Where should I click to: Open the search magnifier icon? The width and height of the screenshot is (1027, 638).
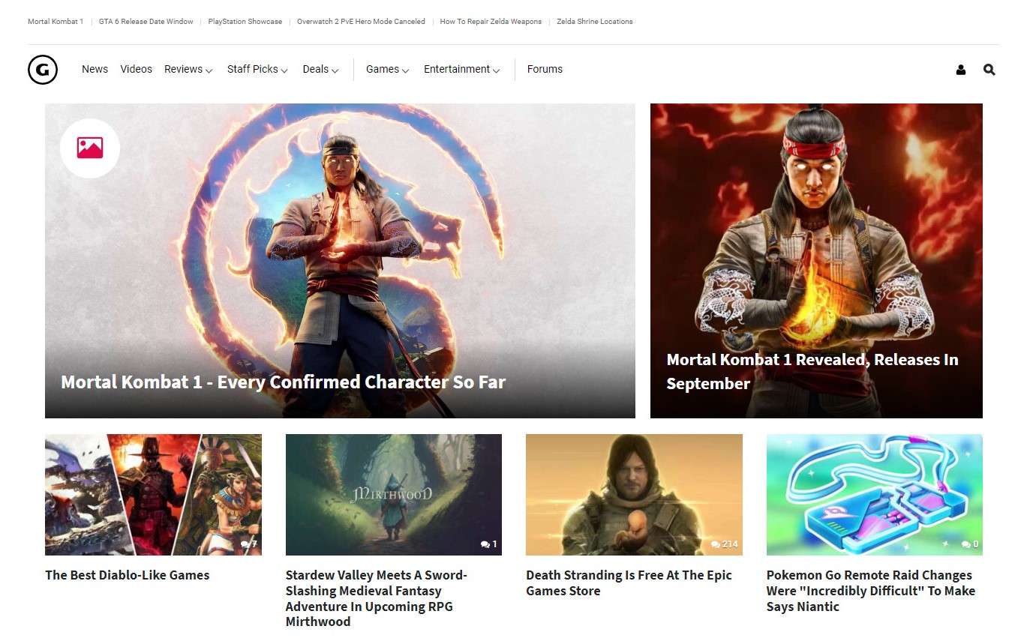click(989, 70)
